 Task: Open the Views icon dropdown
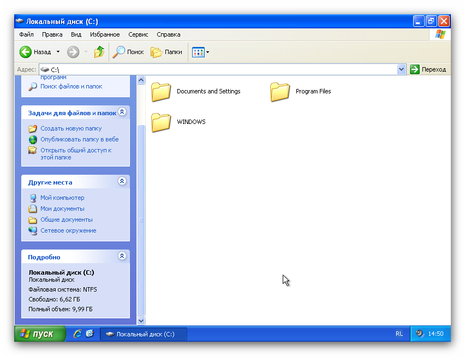tap(200, 52)
